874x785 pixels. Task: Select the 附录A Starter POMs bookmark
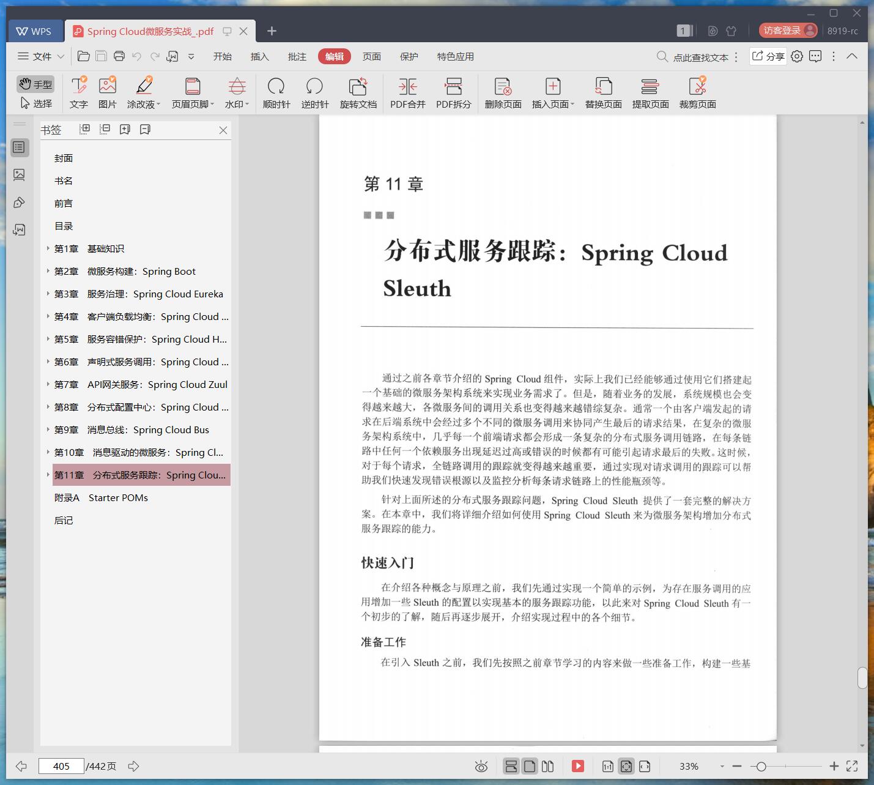[x=101, y=497]
